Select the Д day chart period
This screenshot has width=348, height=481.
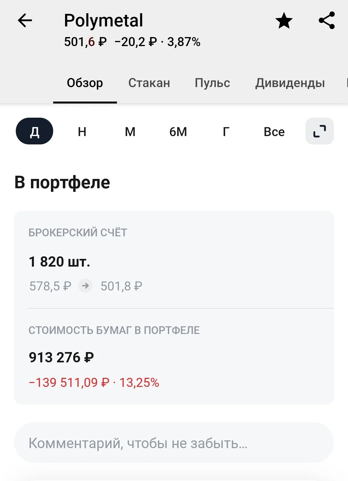tap(34, 131)
